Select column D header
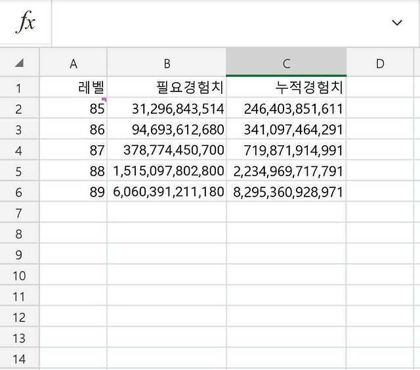420x370 pixels. (381, 64)
